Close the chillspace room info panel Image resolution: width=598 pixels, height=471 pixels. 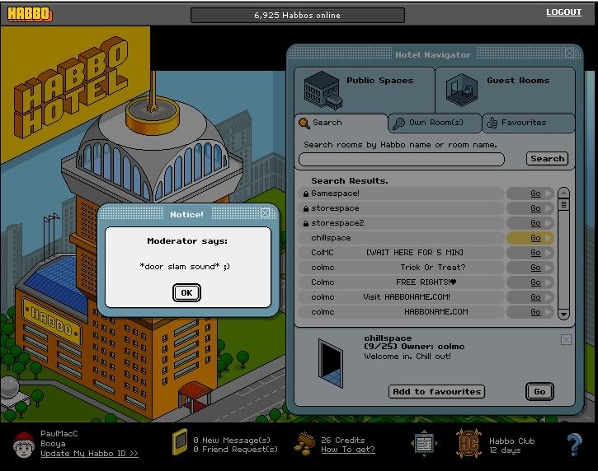[x=567, y=339]
